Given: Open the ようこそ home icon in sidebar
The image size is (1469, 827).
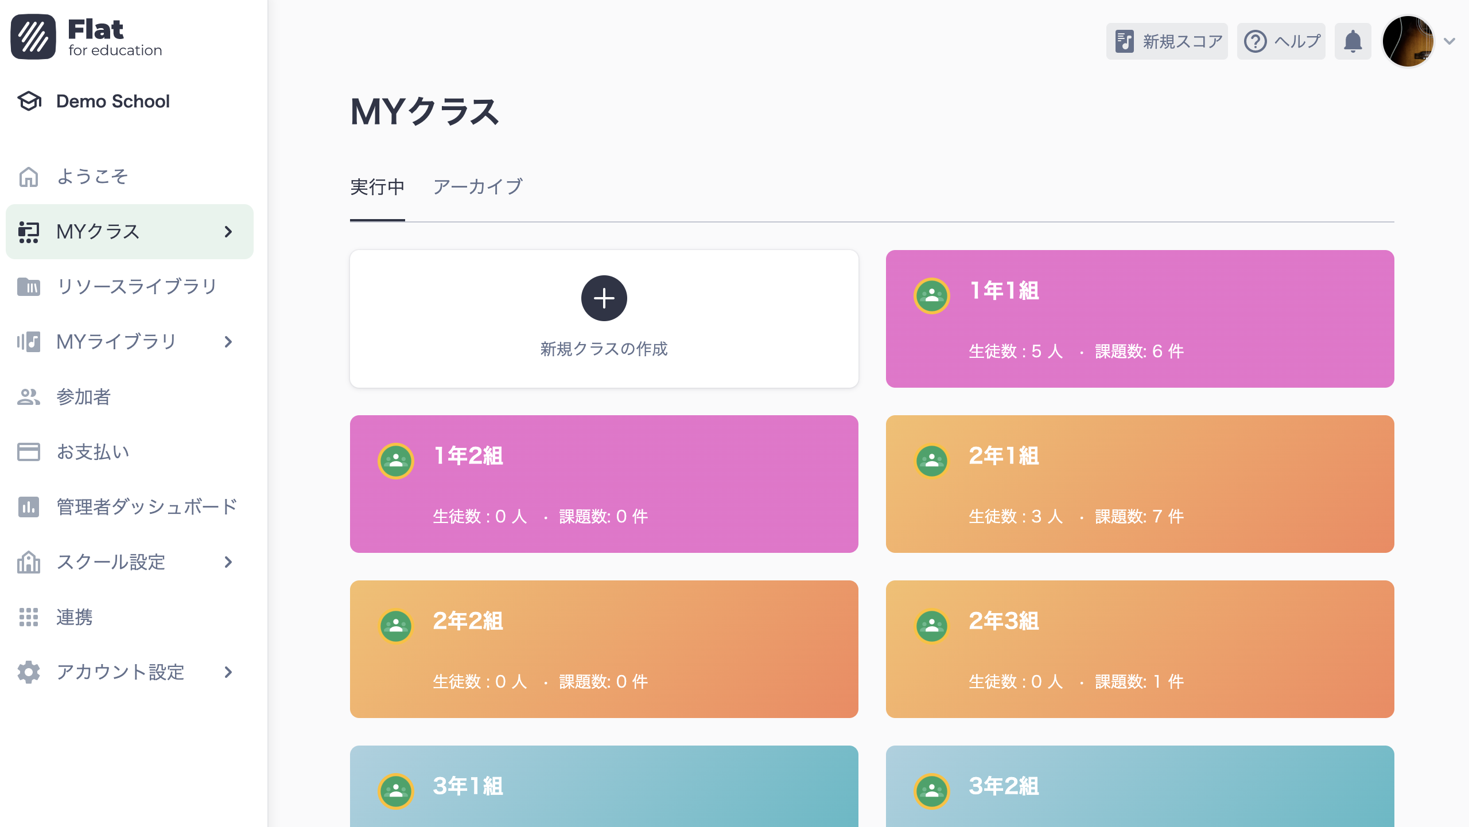Looking at the screenshot, I should tap(28, 177).
